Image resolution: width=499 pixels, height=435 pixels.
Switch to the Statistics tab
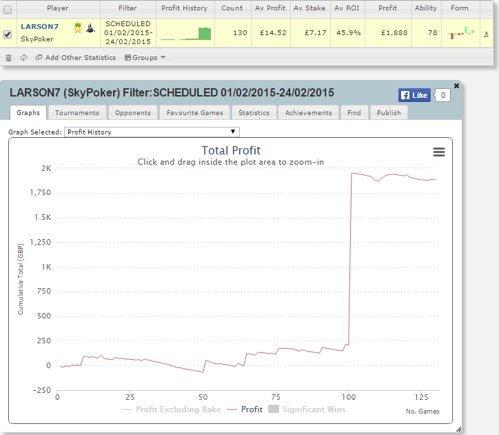(254, 112)
